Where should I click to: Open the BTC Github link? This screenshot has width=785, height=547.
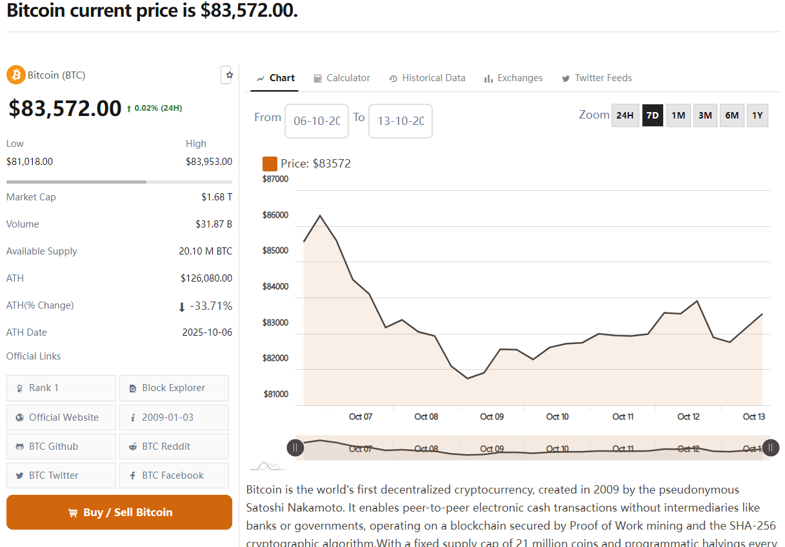coord(61,446)
